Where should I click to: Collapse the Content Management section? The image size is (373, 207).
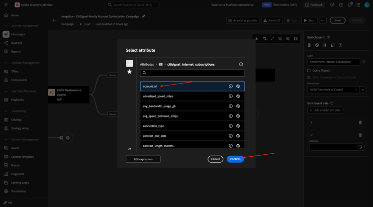click(x=6, y=140)
